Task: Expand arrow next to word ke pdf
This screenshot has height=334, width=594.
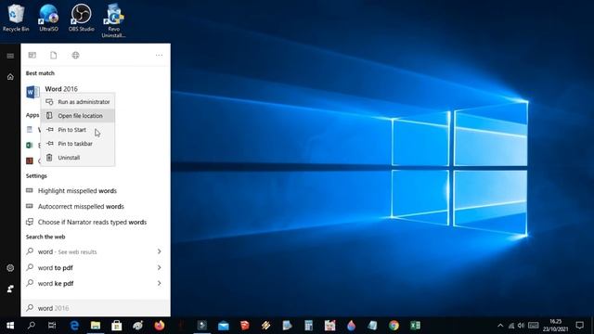Action: tap(159, 283)
